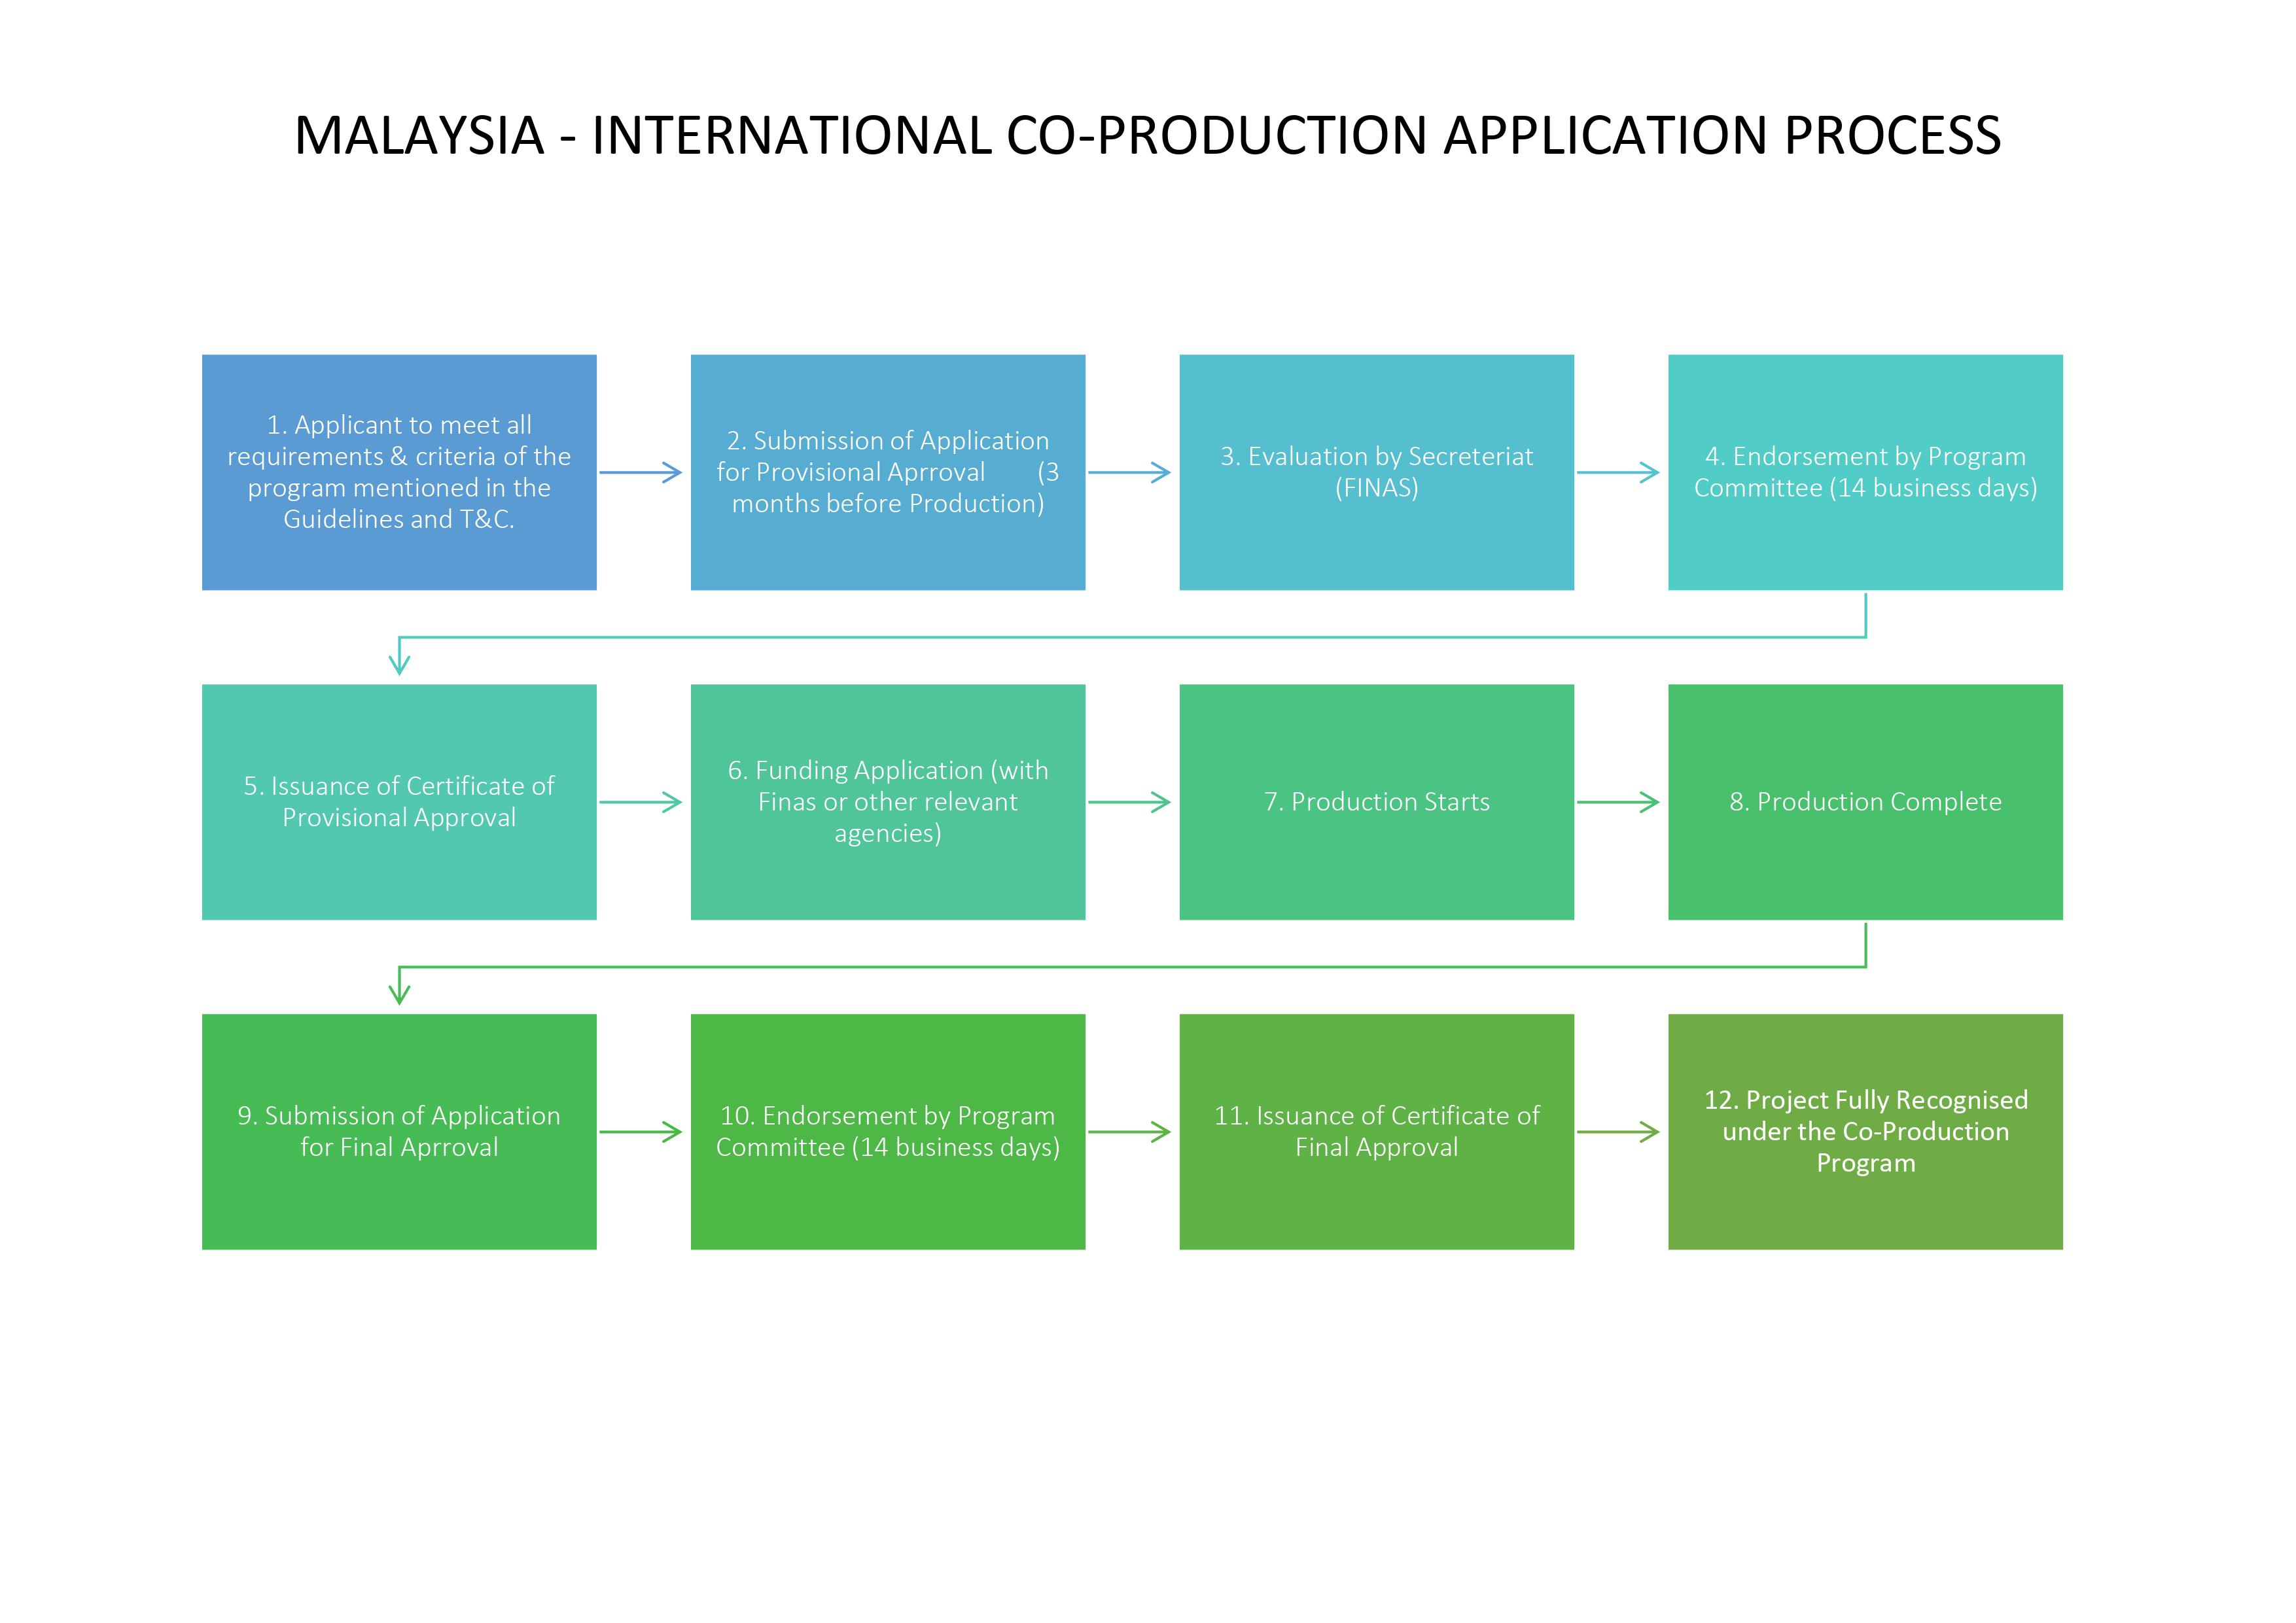Select '5. Issuance of Certificate of Provisional Approval'

(x=399, y=802)
